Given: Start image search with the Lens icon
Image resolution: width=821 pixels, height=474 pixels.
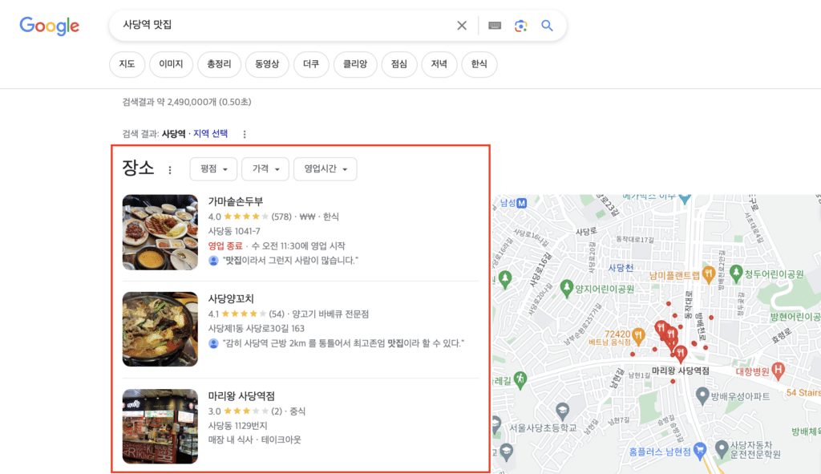Looking at the screenshot, I should pos(520,25).
